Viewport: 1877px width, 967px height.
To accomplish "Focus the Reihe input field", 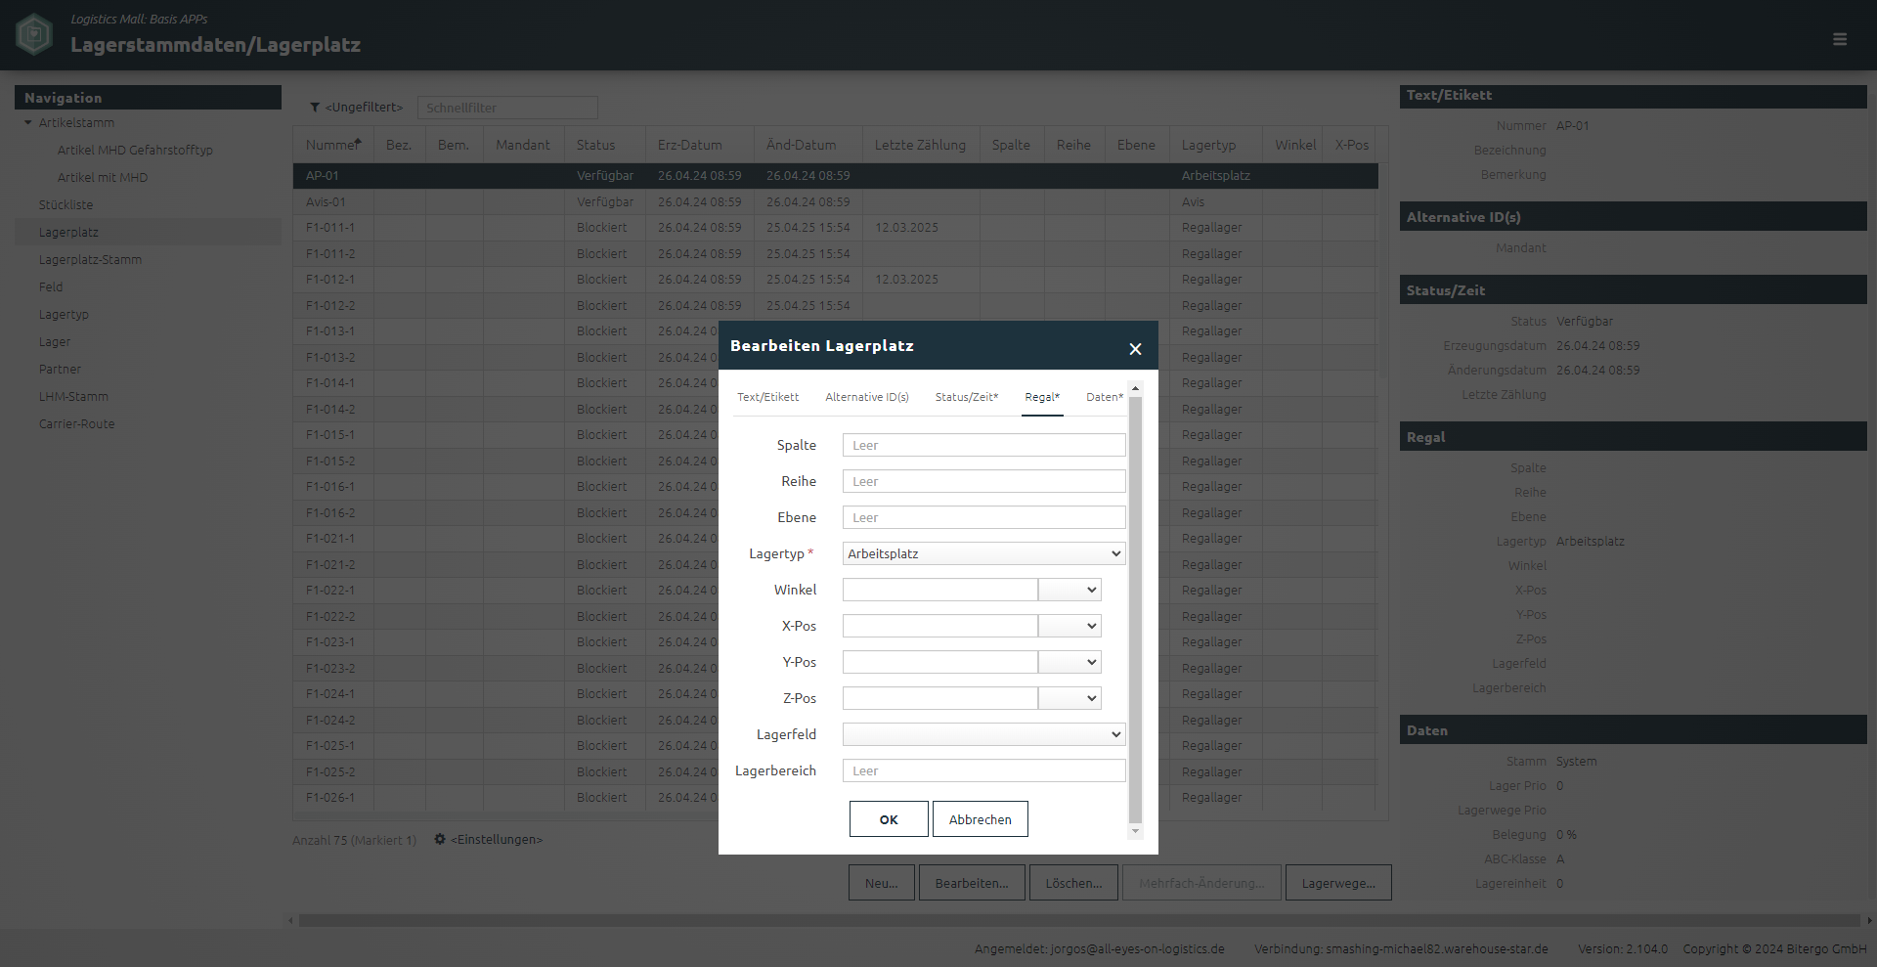I will tap(983, 481).
